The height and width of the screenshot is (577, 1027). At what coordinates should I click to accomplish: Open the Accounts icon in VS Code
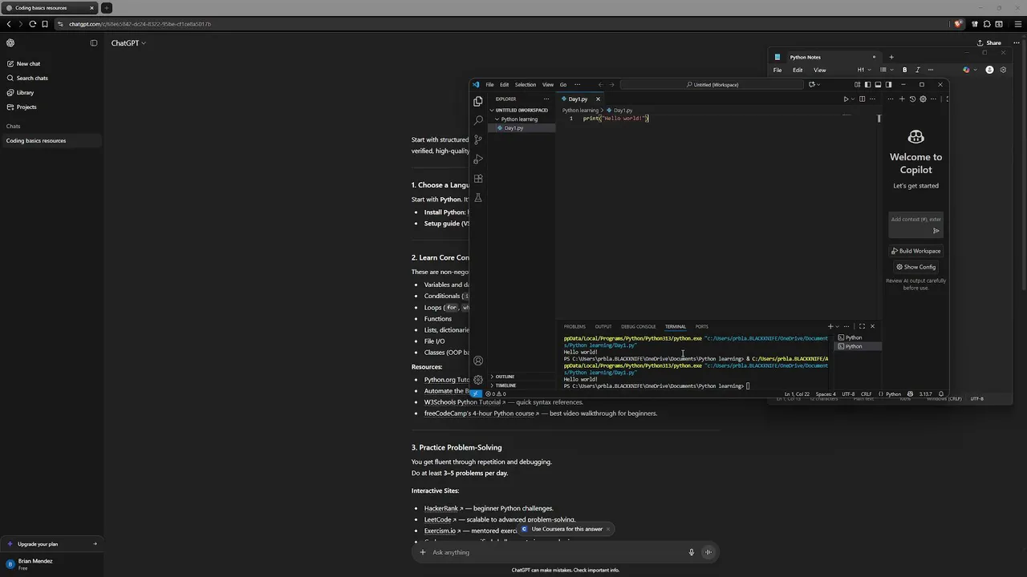click(x=478, y=361)
